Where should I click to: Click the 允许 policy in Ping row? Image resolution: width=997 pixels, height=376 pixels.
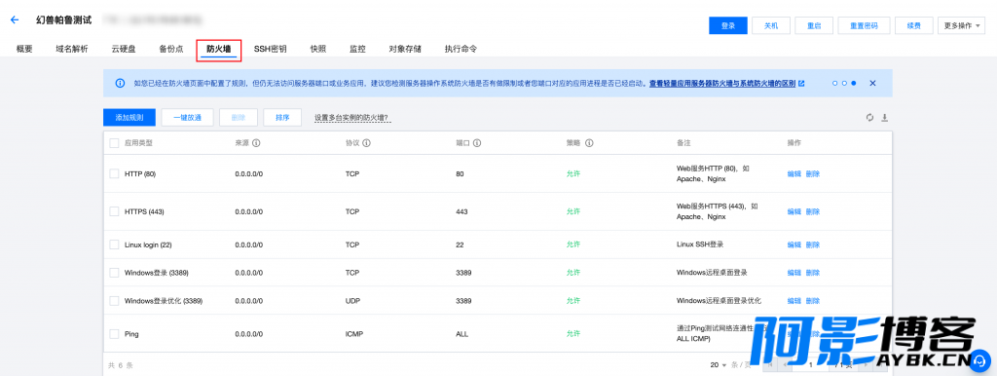(573, 333)
